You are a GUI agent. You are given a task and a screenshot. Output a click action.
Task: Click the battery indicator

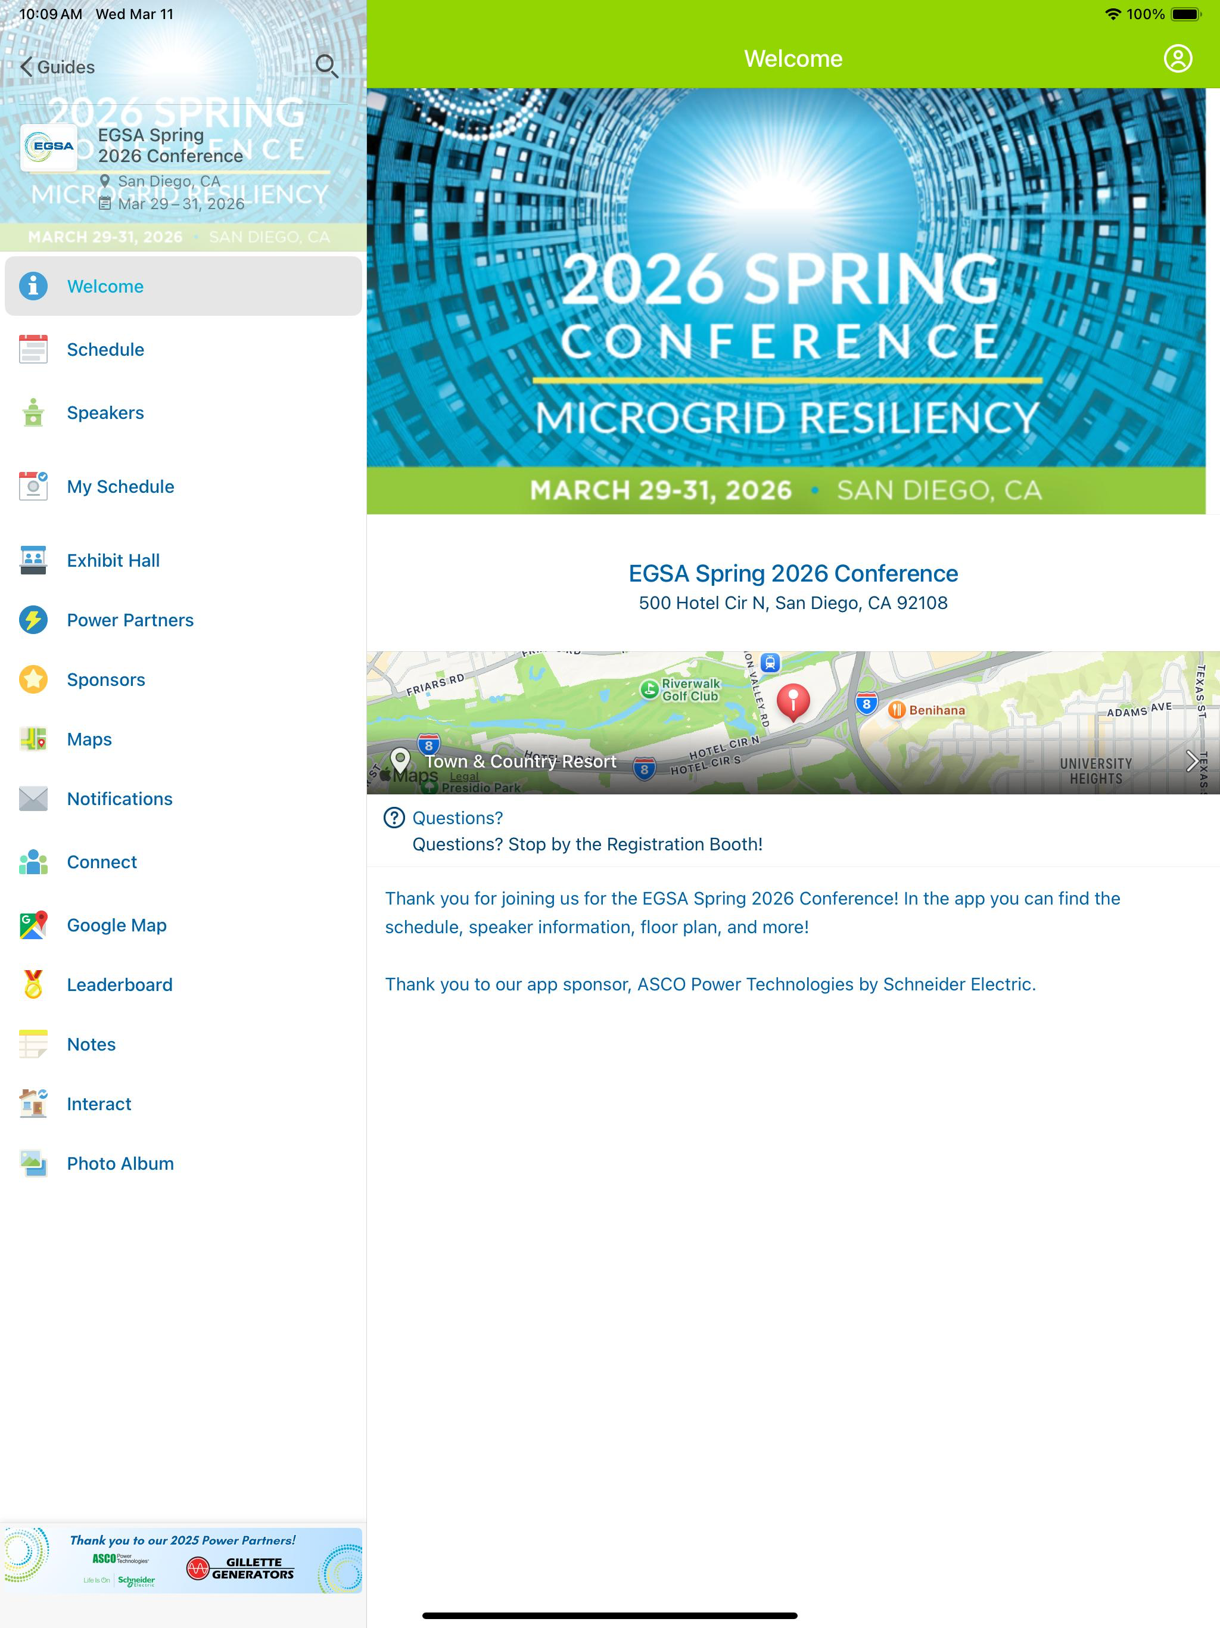point(1185,14)
